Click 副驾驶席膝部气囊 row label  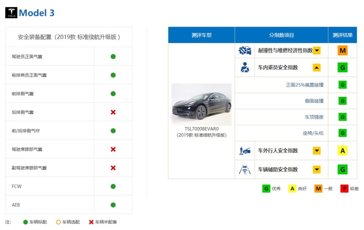[x=29, y=168]
